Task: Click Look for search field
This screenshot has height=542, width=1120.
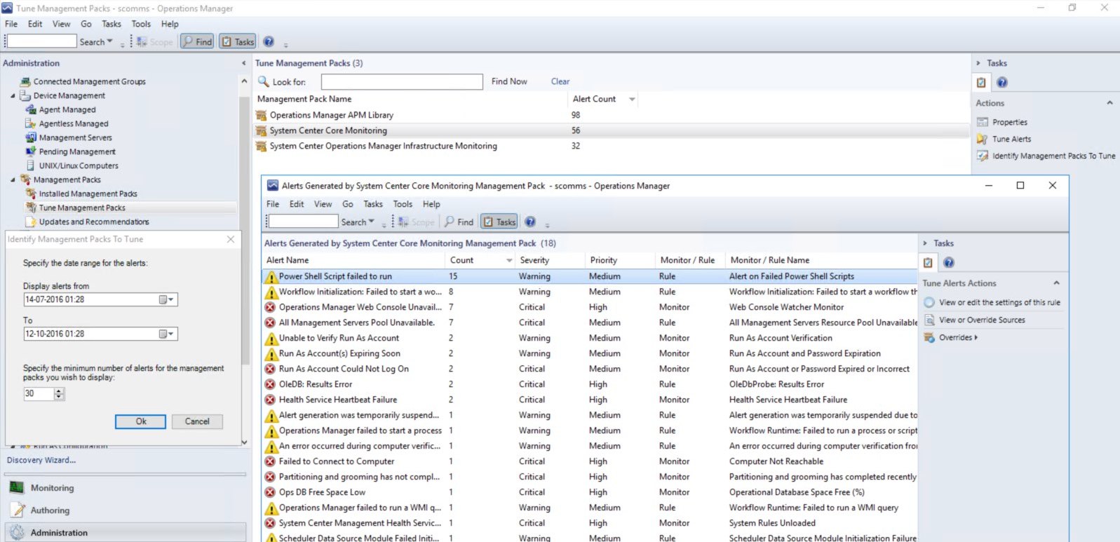Action: 402,81
